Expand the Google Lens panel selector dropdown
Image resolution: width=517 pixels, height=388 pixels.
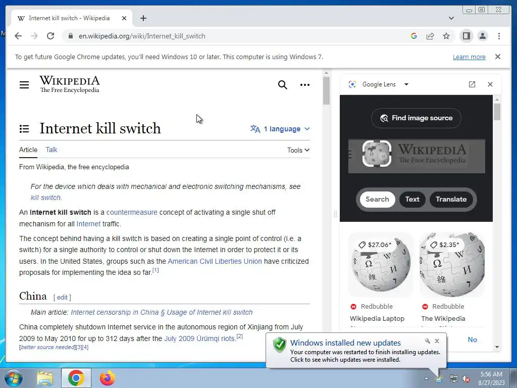[406, 84]
